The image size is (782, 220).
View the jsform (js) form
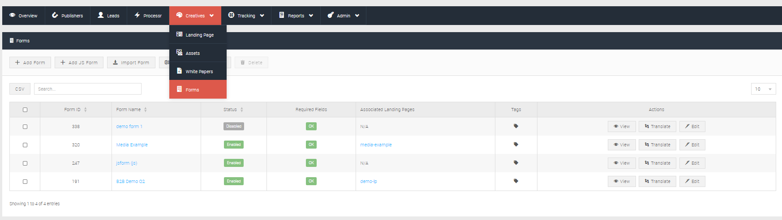click(622, 163)
